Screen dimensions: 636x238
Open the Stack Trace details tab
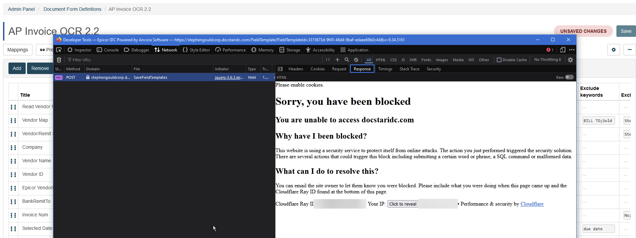tap(410, 69)
